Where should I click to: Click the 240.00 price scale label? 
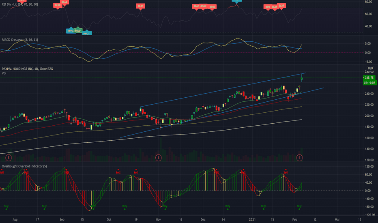[369, 94]
